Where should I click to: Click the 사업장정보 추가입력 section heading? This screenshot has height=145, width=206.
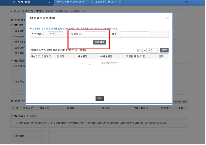pyautogui.click(x=25, y=116)
